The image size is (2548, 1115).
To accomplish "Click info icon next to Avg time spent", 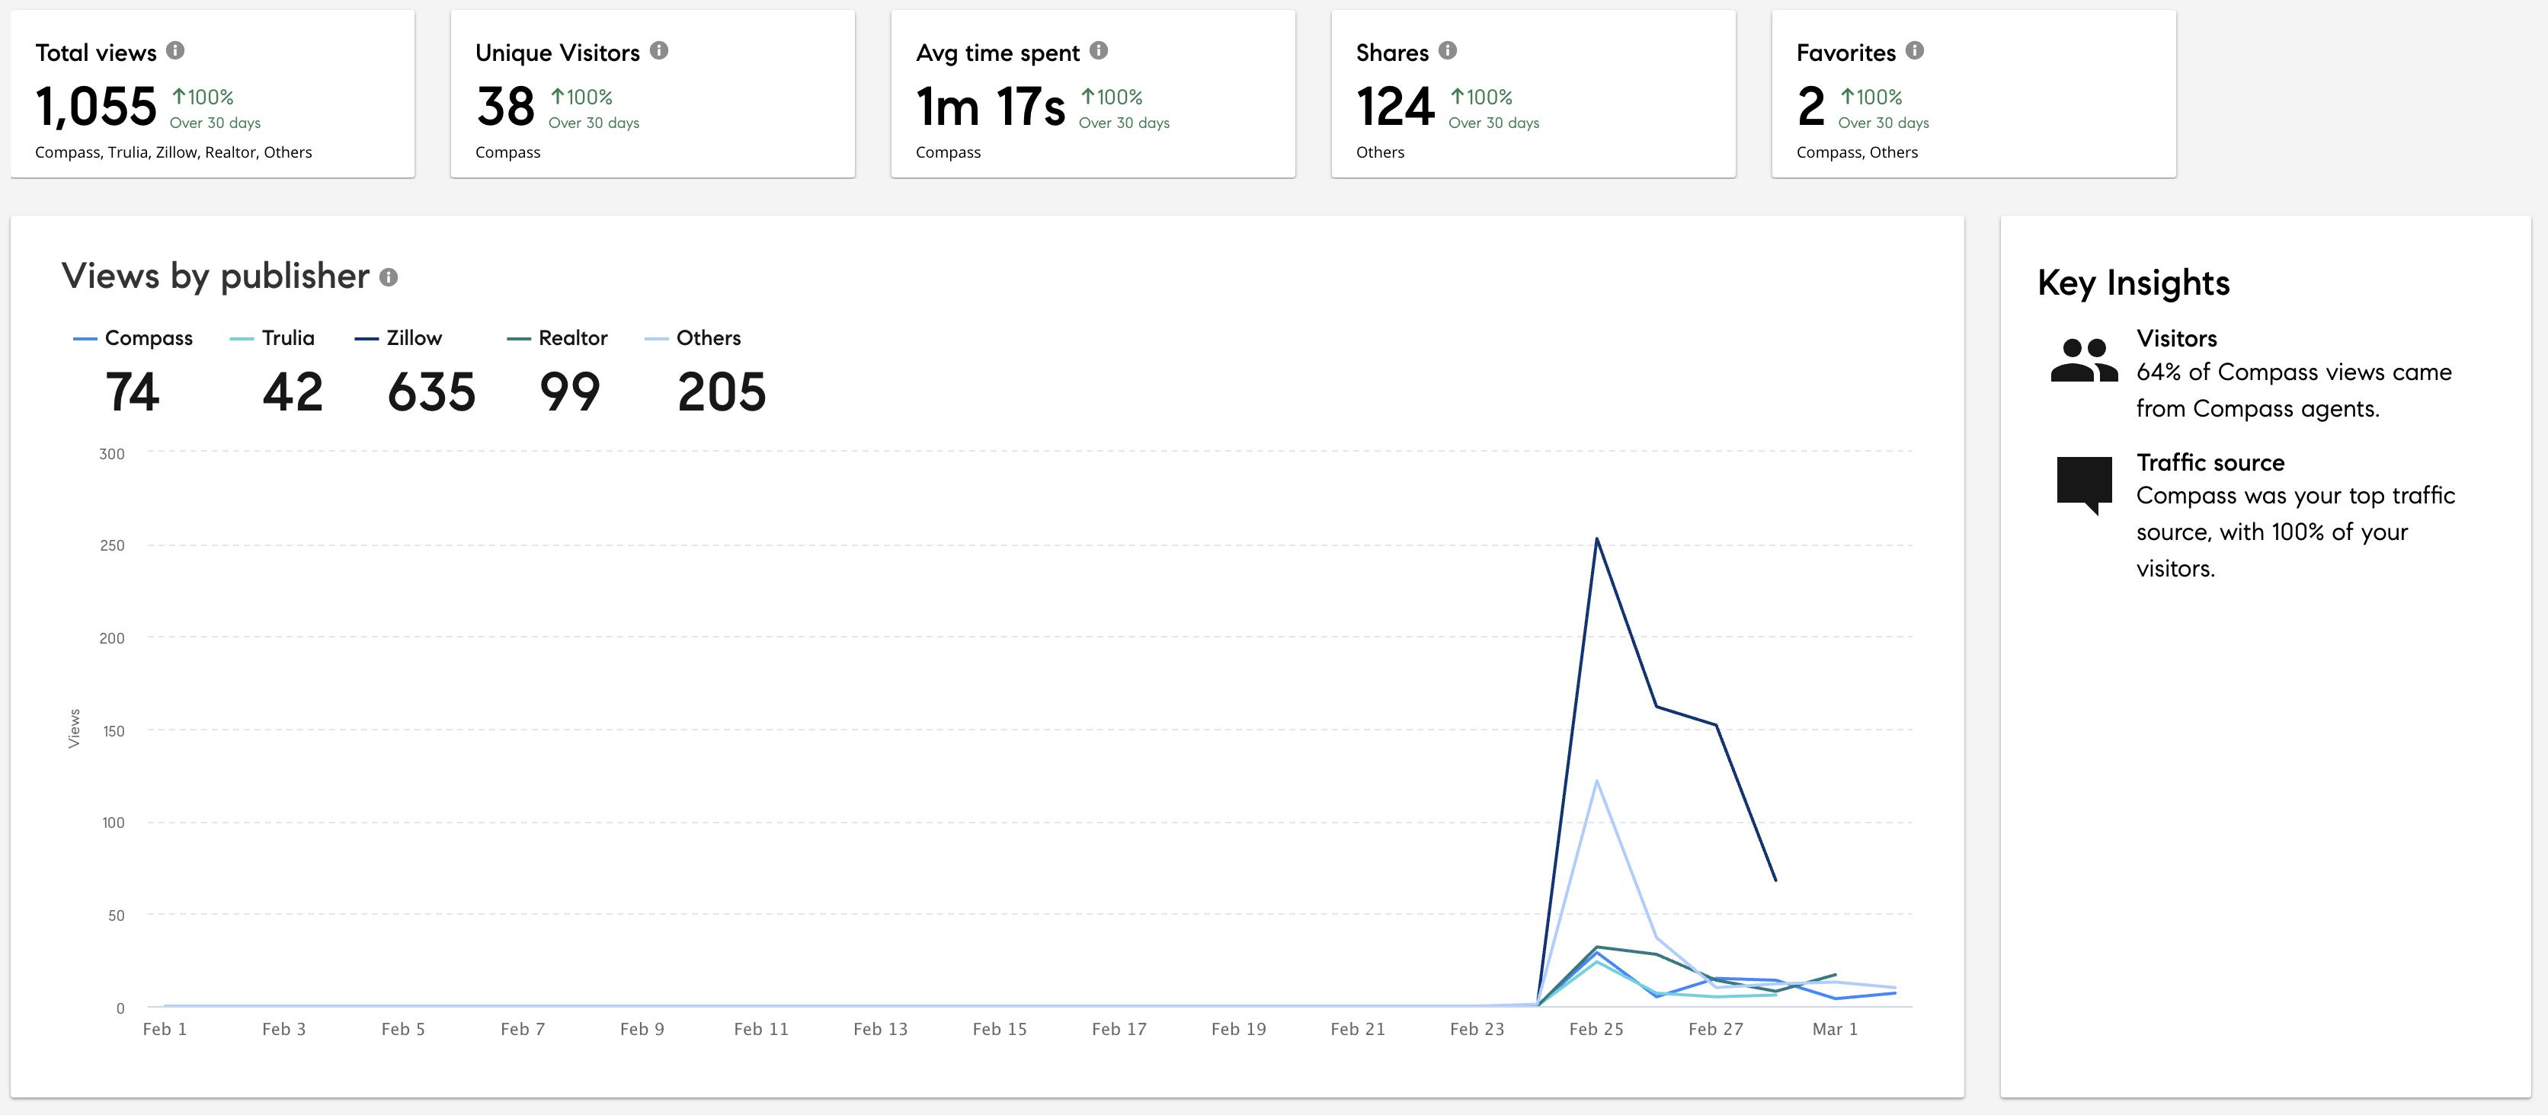I will point(1098,50).
